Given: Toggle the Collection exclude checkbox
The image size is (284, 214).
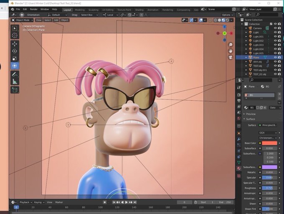Looking at the screenshot, I should 271,24.
